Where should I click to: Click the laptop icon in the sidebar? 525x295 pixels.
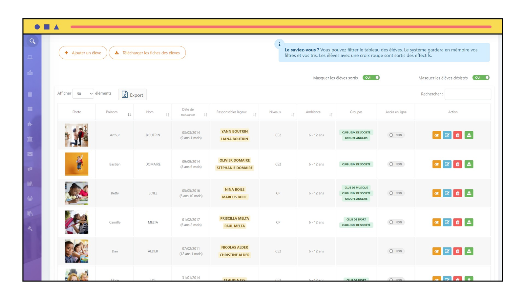pos(30,57)
